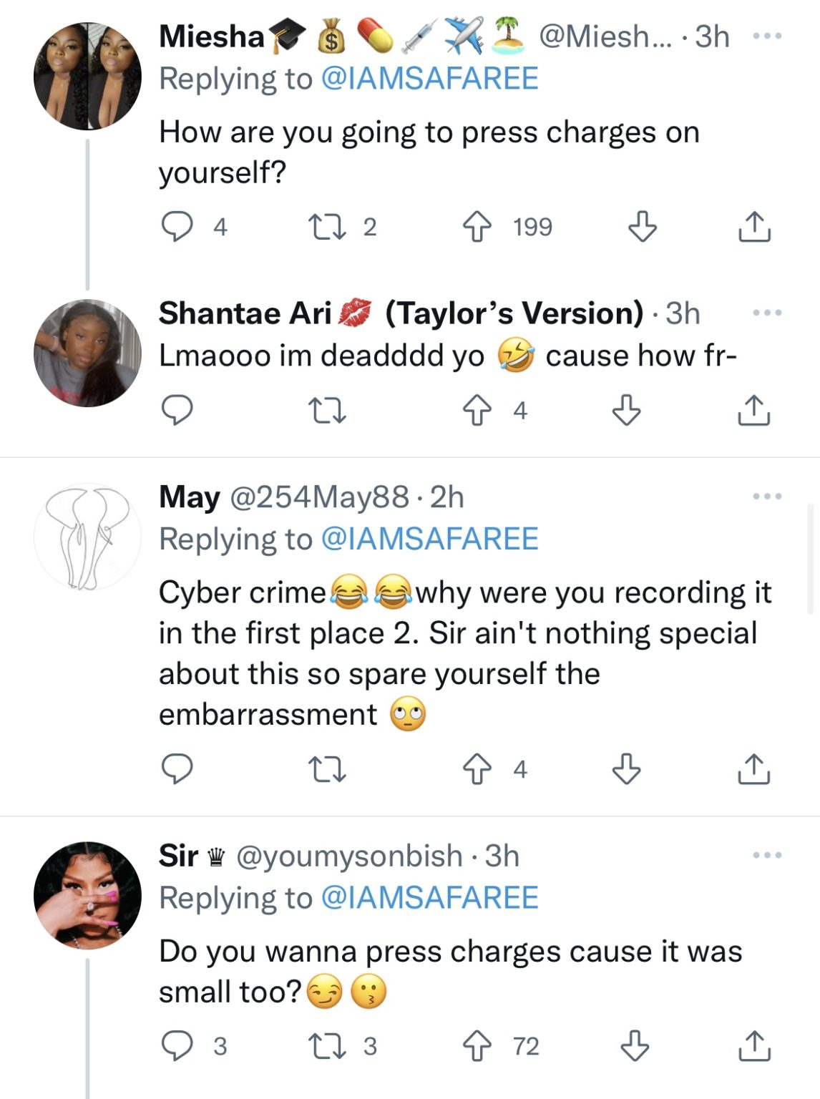The height and width of the screenshot is (1099, 820).
Task: Reply to Miesha's press charges tweet
Action: point(177,227)
